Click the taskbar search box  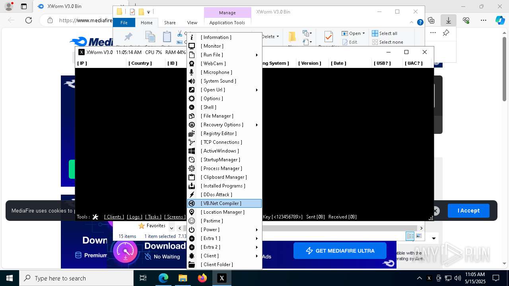(76, 278)
